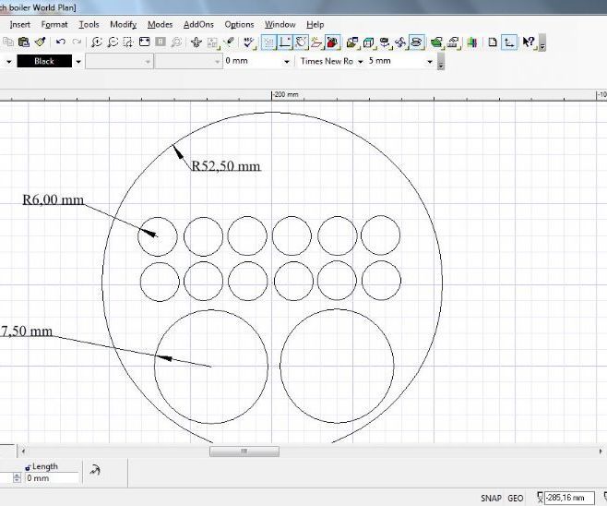This screenshot has height=506, width=607.
Task: Expand the property toolbar overflow options
Action: (441, 62)
